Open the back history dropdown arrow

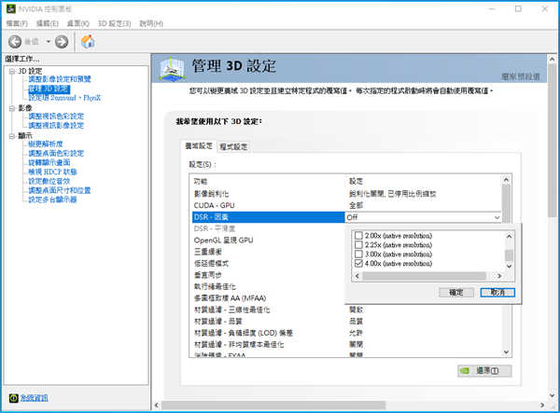49,42
